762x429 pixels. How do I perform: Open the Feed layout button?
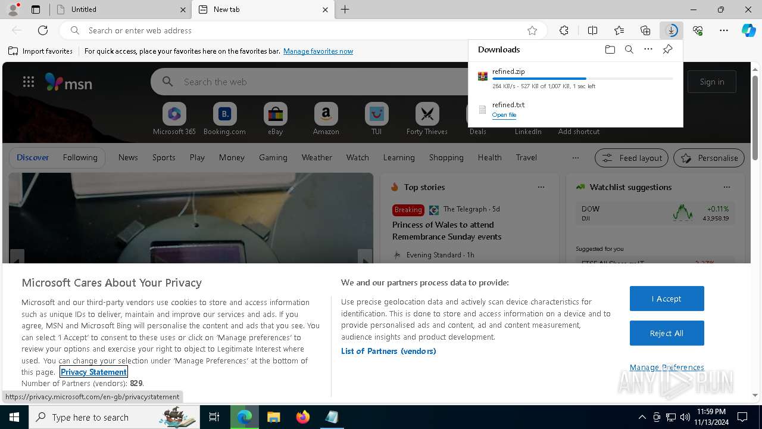(632, 158)
